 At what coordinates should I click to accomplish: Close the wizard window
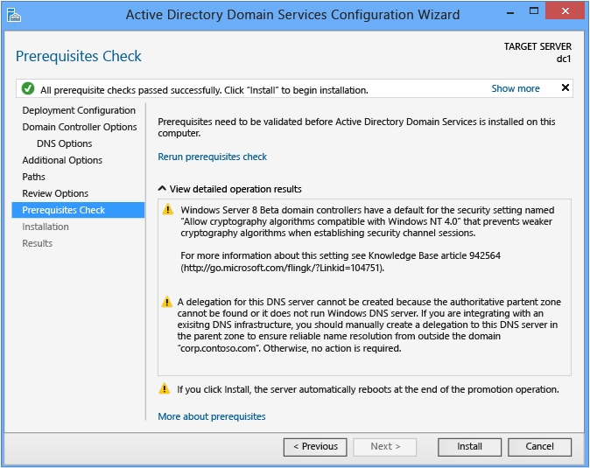pyautogui.click(x=565, y=10)
